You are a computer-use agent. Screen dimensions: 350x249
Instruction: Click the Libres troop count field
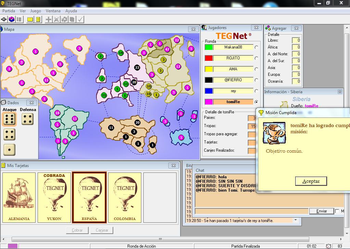point(296,40)
